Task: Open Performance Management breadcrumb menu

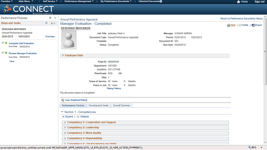Action: pos(79,1)
